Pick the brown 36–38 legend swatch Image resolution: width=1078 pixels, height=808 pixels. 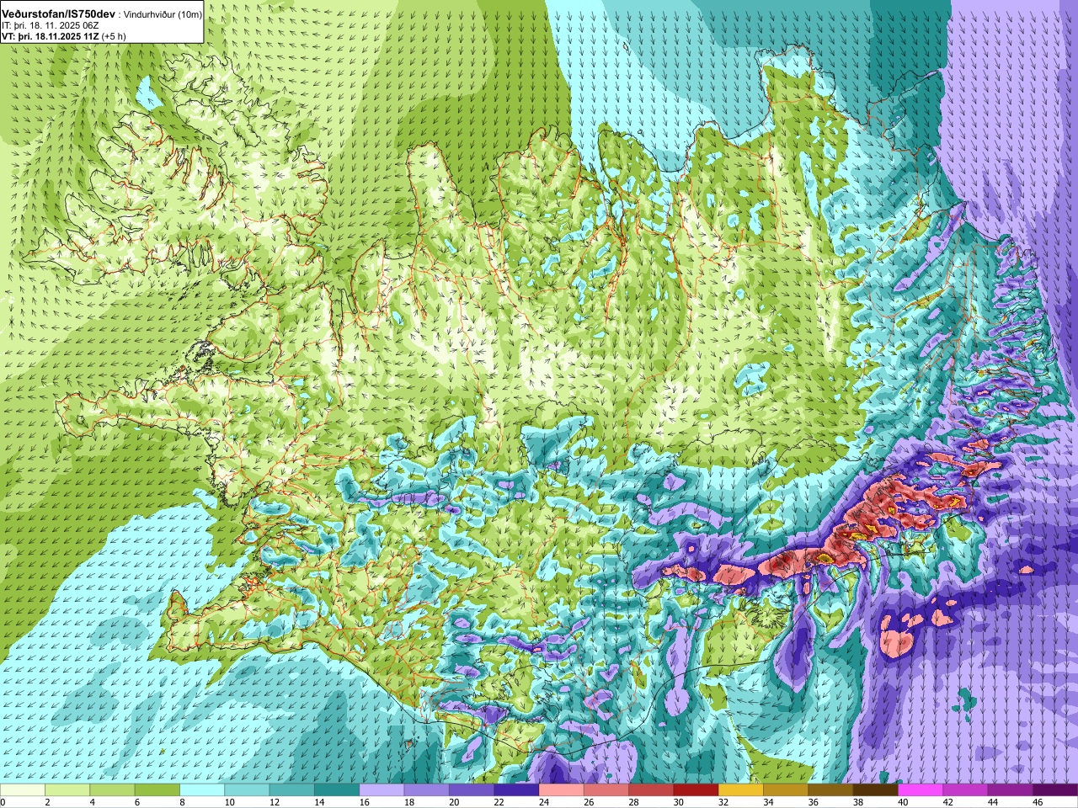tap(831, 790)
